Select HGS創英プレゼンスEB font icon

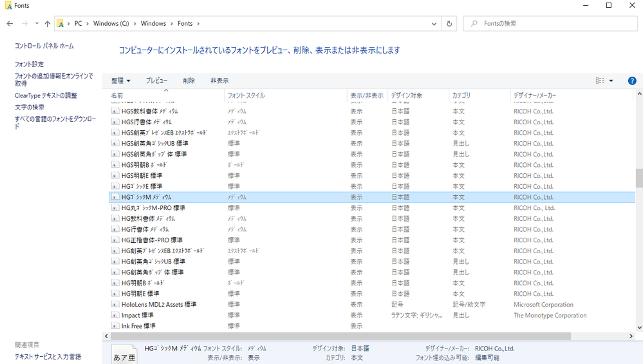click(x=115, y=133)
